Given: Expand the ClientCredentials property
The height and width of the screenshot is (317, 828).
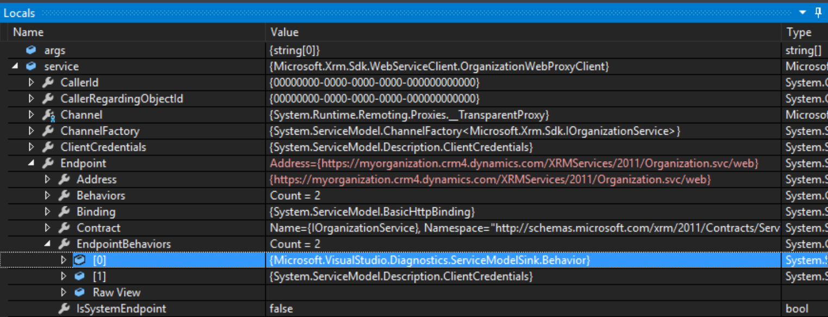Looking at the screenshot, I should (31, 147).
